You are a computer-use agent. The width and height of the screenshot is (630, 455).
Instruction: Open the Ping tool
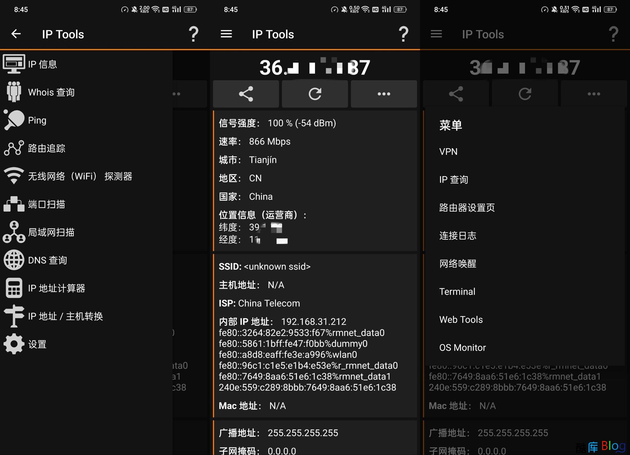coord(37,120)
